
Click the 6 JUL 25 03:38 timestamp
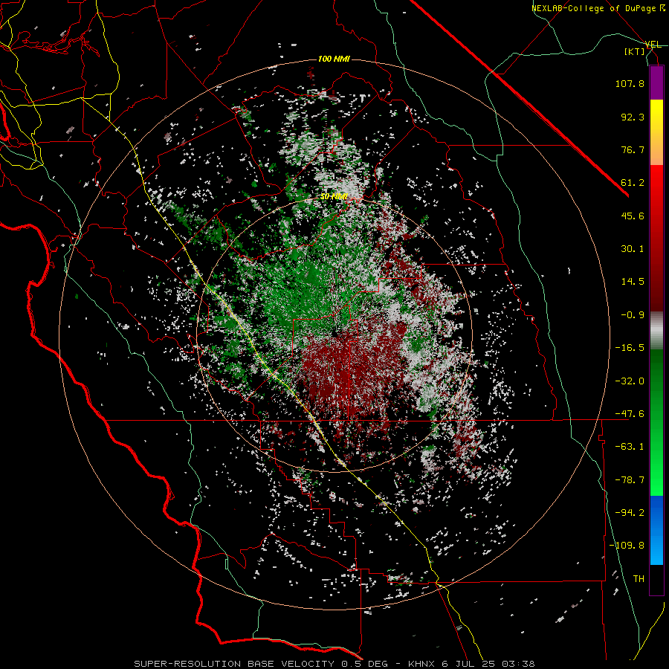pyautogui.click(x=488, y=664)
